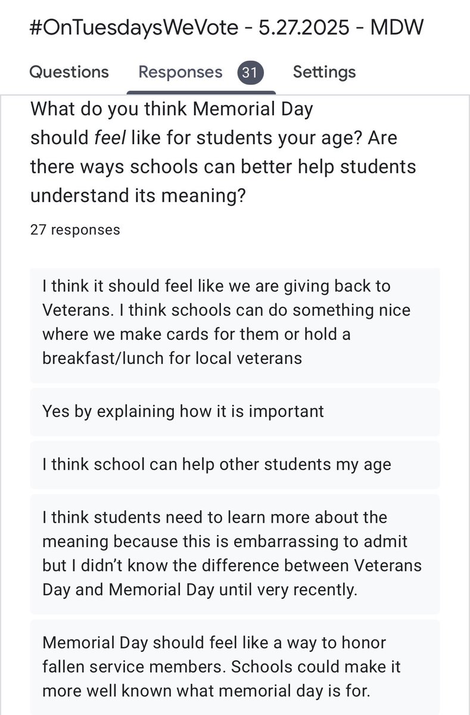Select the Responses tab
The image size is (470, 715).
tap(180, 72)
